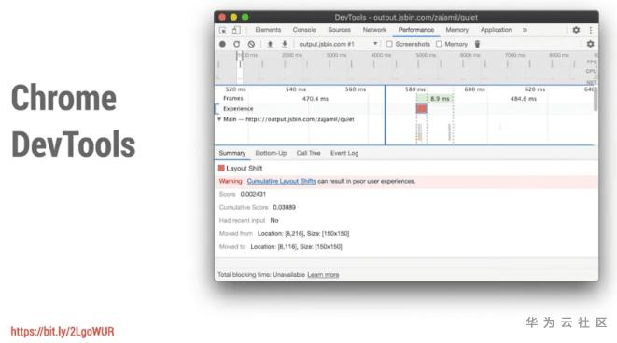
Task: Go to the Application tab
Action: [x=497, y=30]
